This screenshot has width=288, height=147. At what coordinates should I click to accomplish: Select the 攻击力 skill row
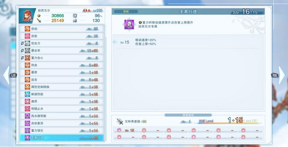pos(62,43)
